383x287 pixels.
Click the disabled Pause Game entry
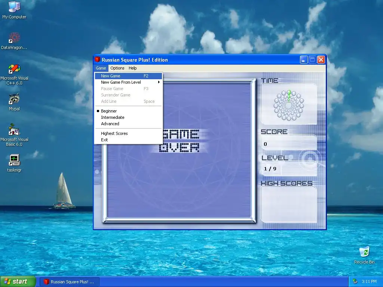[x=129, y=89]
